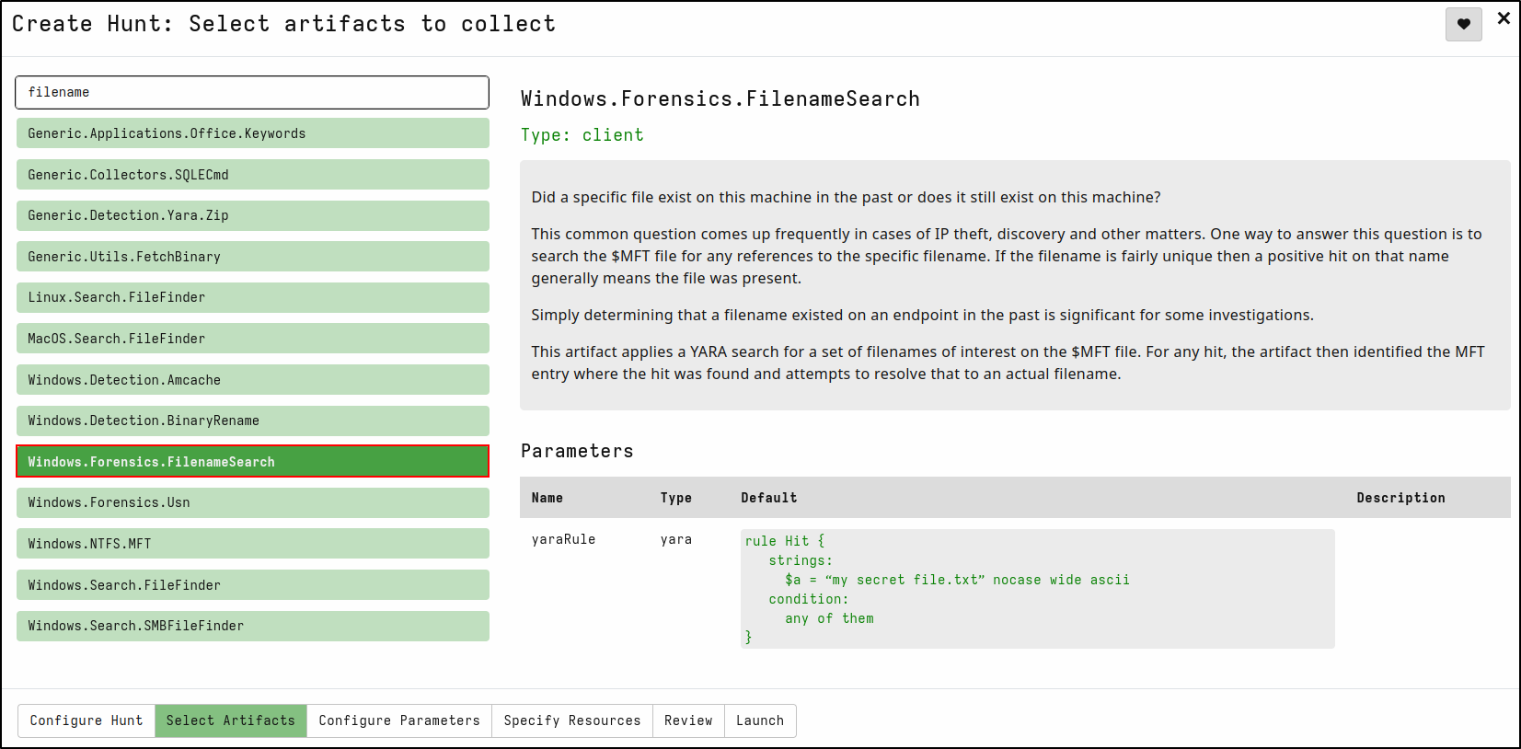
Task: Add MacOS.Search.FileFinder to the hunt
Action: (x=252, y=339)
